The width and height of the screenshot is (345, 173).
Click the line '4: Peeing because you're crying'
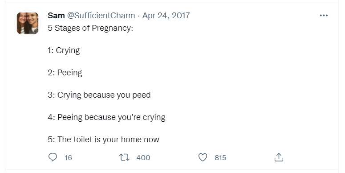(106, 117)
